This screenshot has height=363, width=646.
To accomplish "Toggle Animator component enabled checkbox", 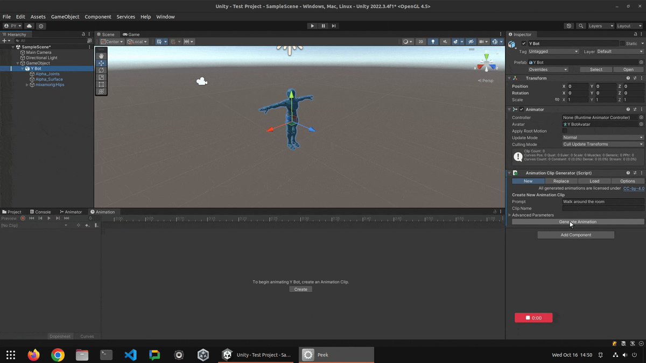I will tap(521, 109).
